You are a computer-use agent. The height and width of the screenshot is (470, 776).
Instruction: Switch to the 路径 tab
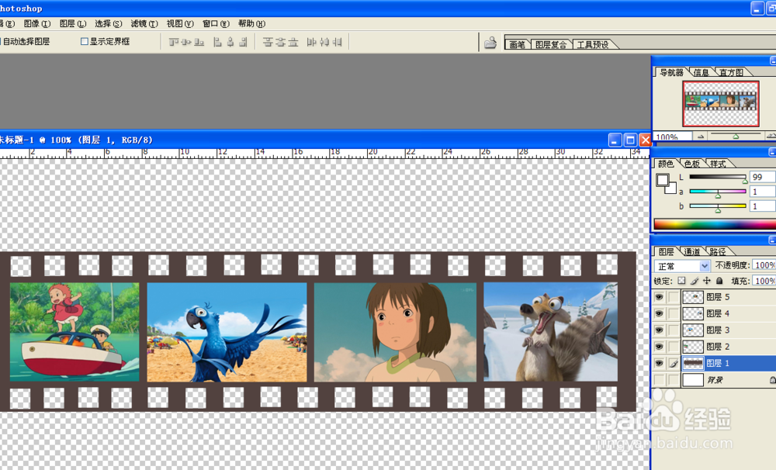click(718, 252)
